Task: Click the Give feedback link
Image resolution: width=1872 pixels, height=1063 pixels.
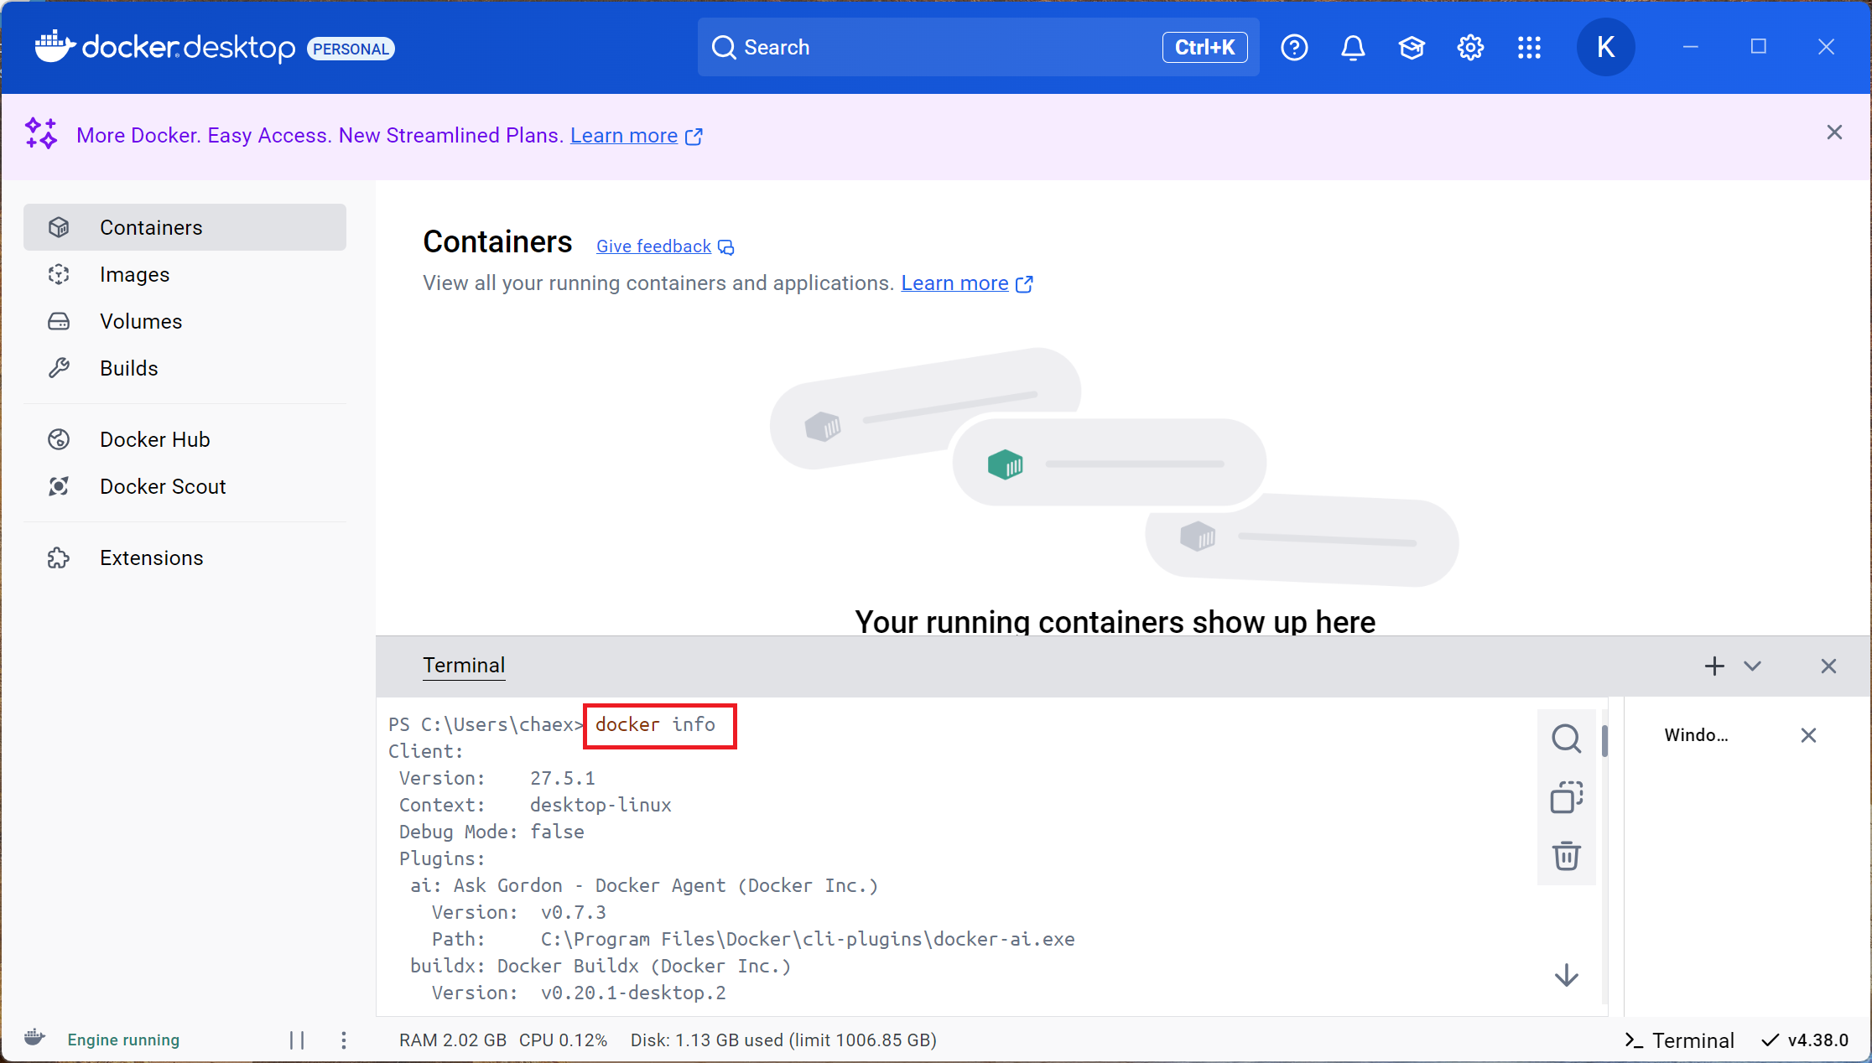Action: pos(654,246)
